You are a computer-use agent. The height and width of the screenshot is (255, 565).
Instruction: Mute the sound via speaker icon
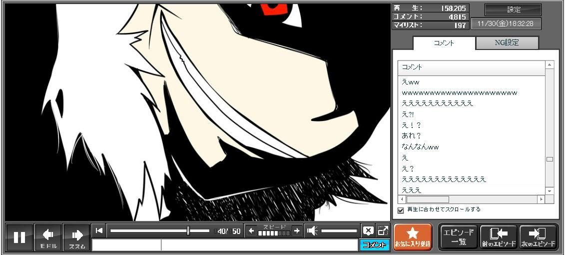(312, 231)
